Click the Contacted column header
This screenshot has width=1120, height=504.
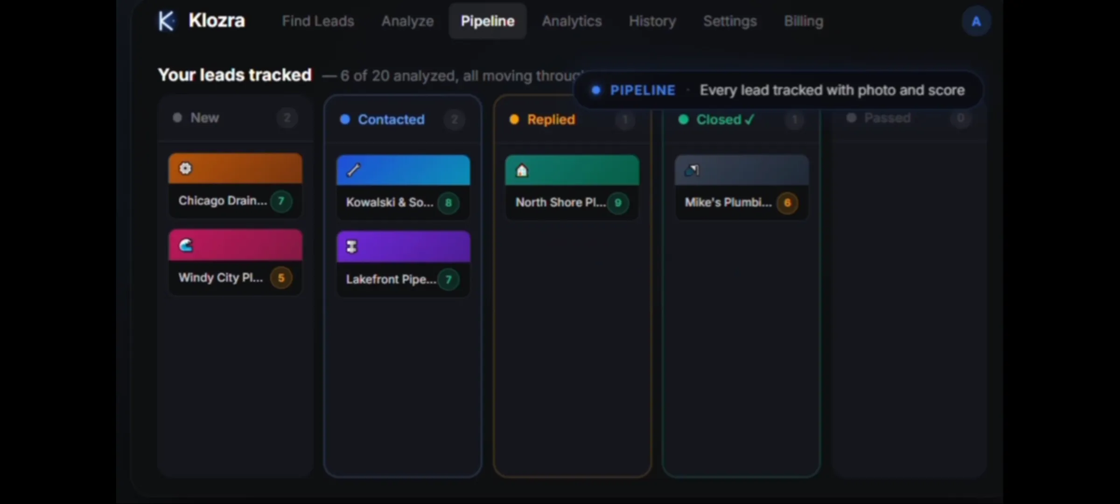(x=403, y=120)
